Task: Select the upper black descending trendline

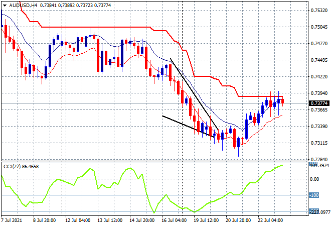Action: [194, 94]
